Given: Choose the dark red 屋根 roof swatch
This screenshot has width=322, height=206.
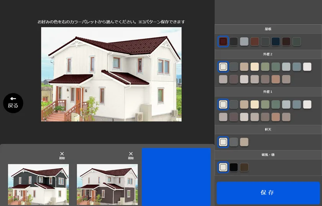Looking at the screenshot, I should tap(223, 42).
